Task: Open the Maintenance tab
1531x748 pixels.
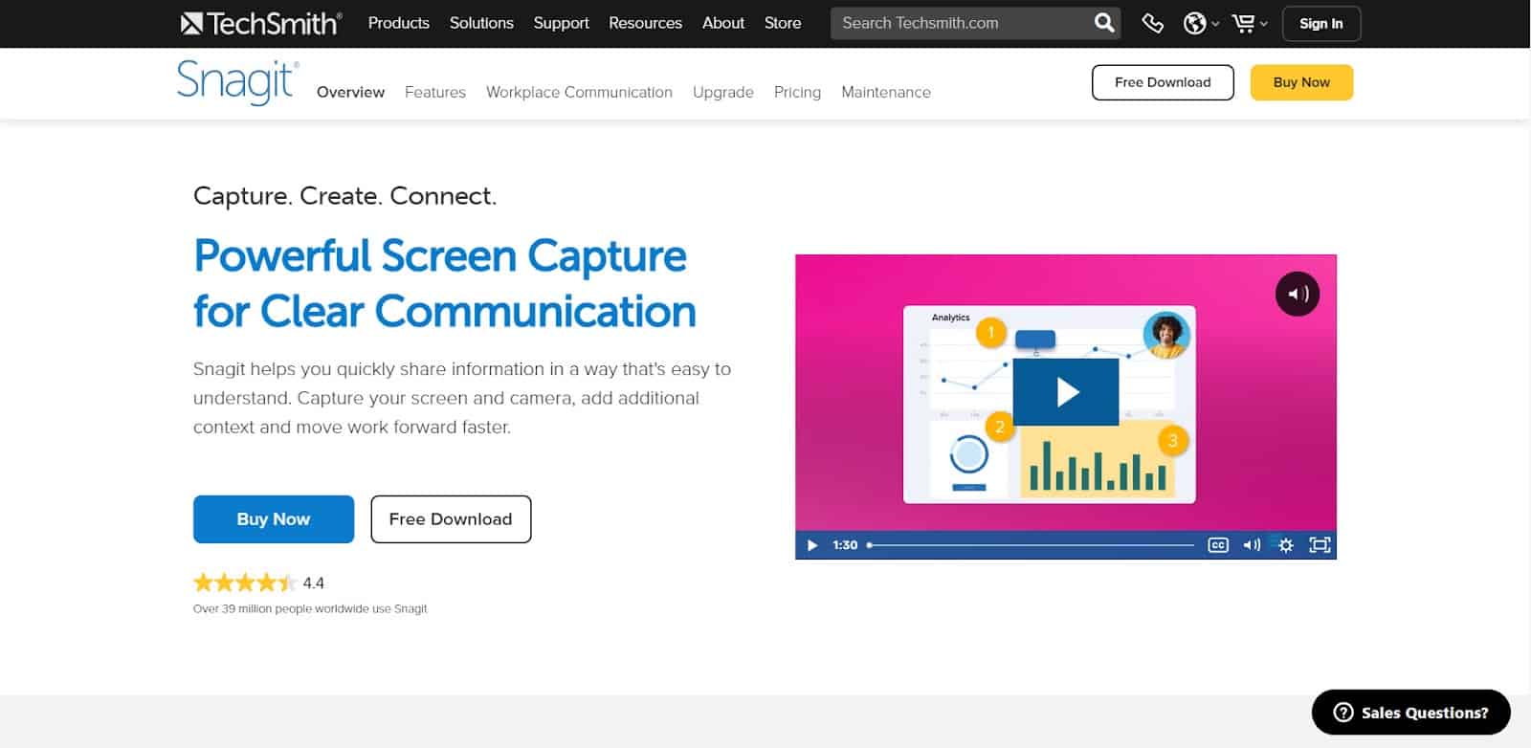Action: pyautogui.click(x=886, y=92)
